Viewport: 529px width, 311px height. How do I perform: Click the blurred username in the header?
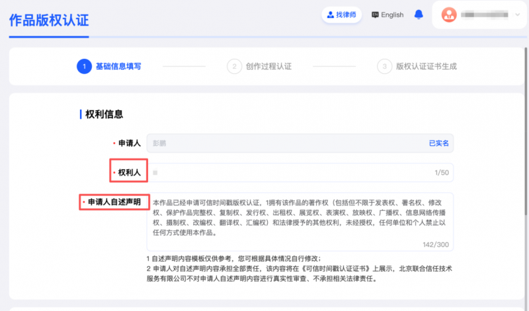click(x=485, y=15)
